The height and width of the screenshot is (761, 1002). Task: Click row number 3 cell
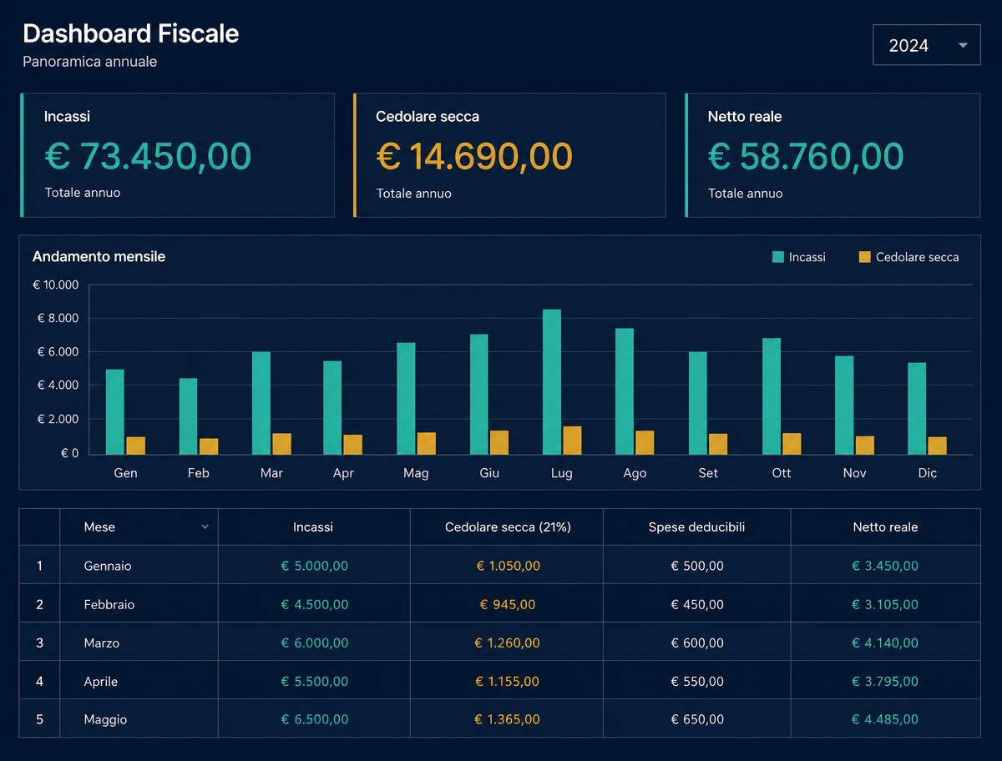click(x=39, y=643)
